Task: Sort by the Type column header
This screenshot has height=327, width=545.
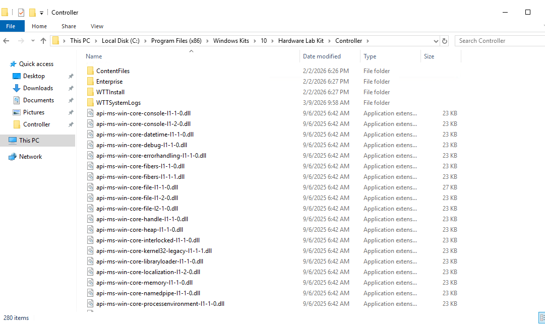Action: 370,56
